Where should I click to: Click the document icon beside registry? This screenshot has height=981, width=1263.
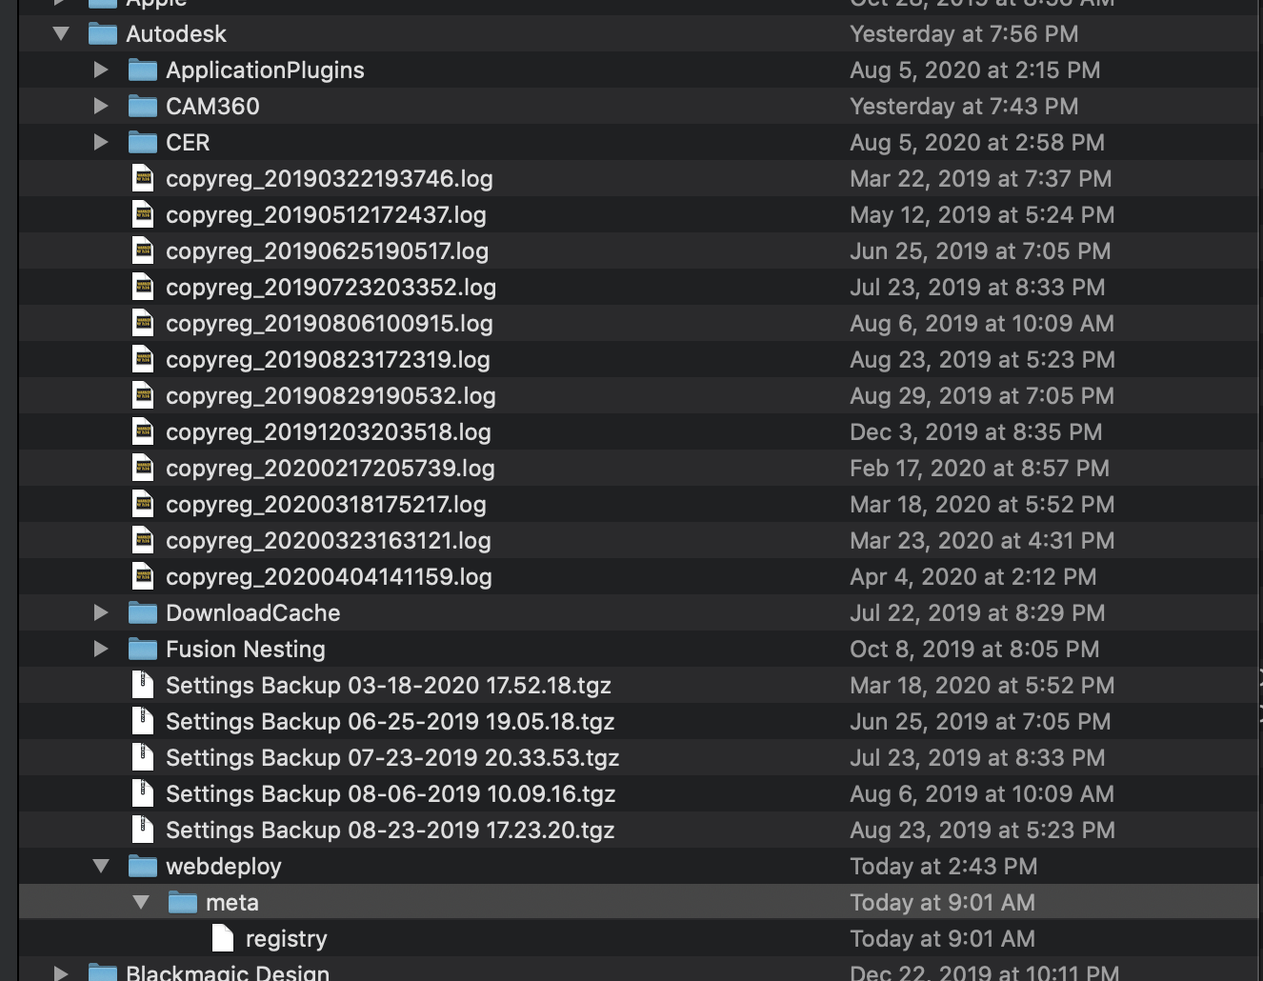click(223, 938)
